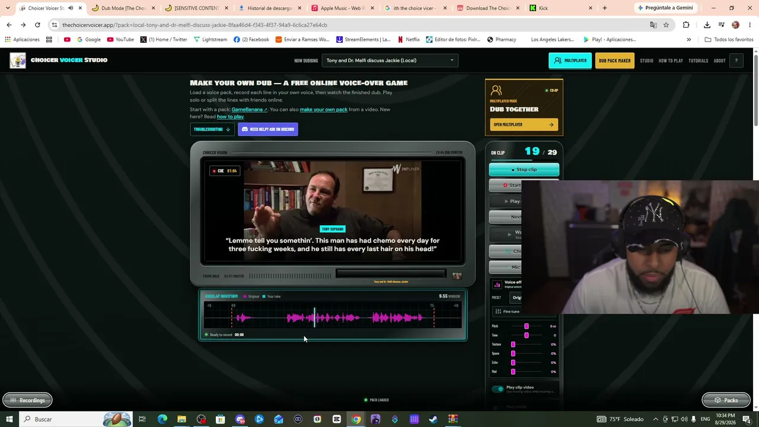The image size is (759, 427).
Task: Click the Need Help? Ask on Discord button
Action: [x=268, y=129]
